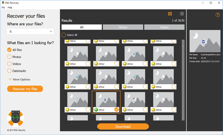Image resolution: width=223 pixels, height=135 pixels.
Task: Click the ENC lifebuoy logo
Action: pyautogui.click(x=16, y=119)
